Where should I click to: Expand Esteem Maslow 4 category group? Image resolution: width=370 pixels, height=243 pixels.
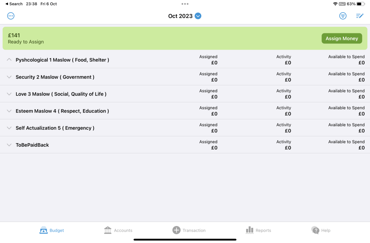(9, 111)
